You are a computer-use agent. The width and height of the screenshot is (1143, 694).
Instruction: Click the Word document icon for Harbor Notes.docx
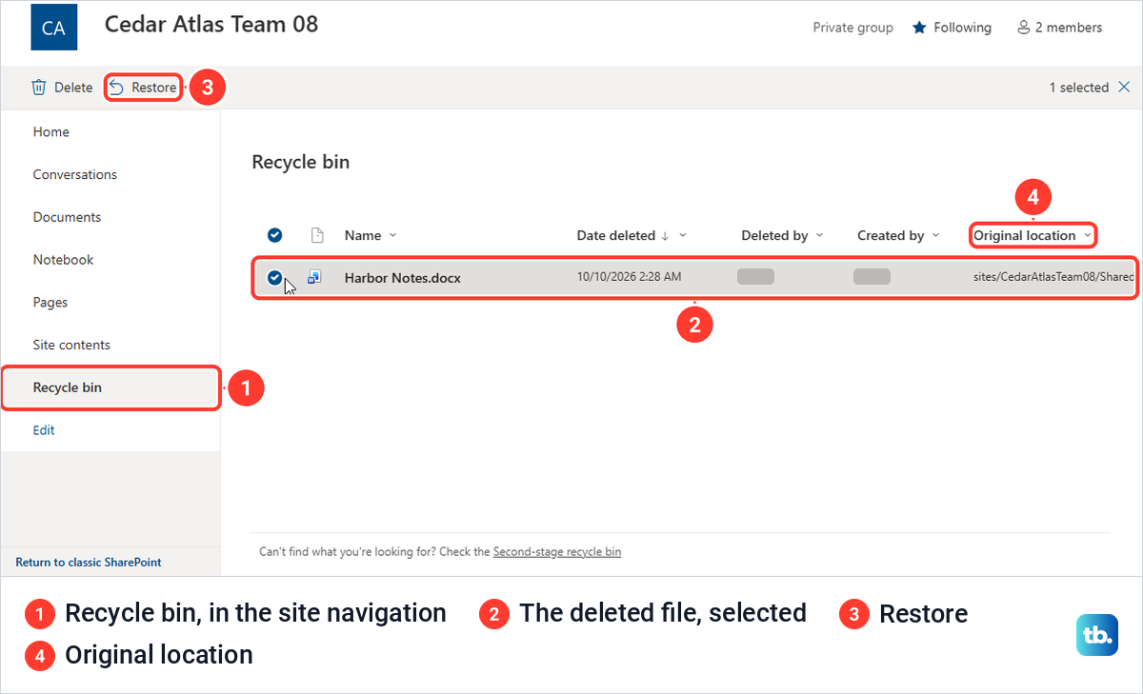315,277
